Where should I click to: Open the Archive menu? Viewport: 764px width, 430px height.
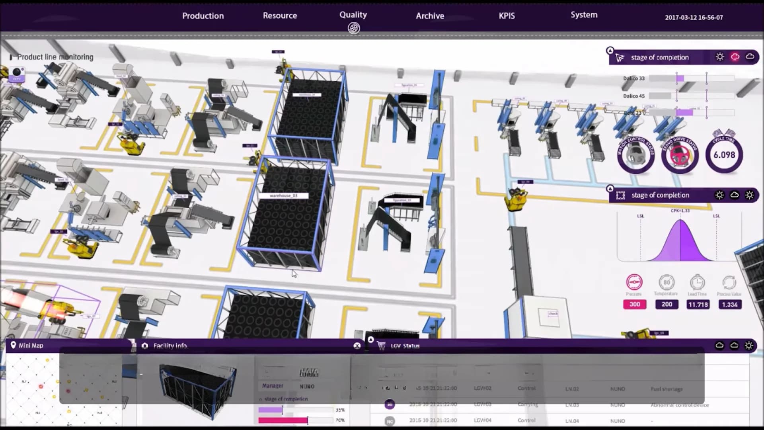(430, 16)
